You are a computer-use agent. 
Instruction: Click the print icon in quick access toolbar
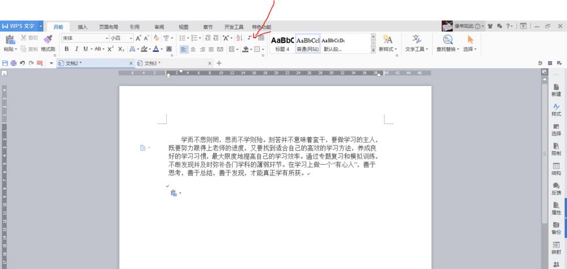(14, 64)
